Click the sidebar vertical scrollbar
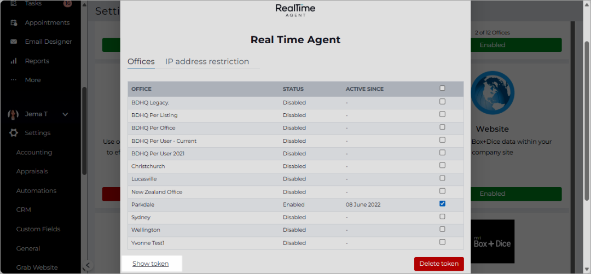This screenshot has height=274, width=591. [x=84, y=130]
